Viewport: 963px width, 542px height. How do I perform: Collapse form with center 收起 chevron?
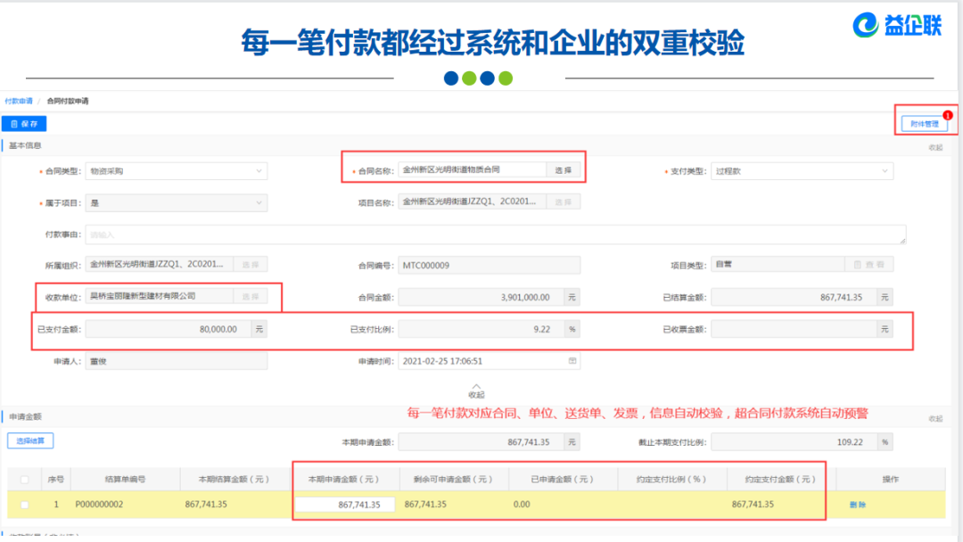coord(476,391)
